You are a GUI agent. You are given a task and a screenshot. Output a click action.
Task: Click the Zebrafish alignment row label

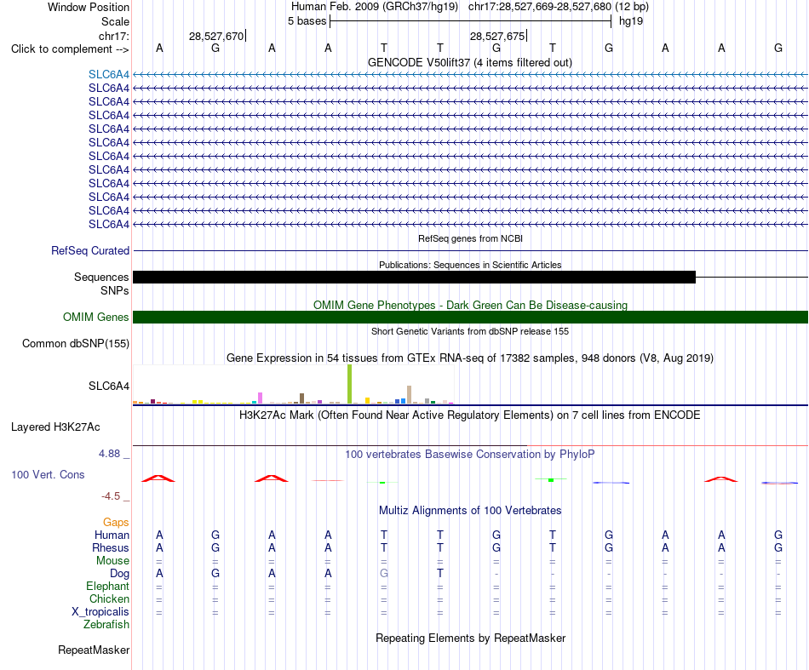(x=106, y=625)
